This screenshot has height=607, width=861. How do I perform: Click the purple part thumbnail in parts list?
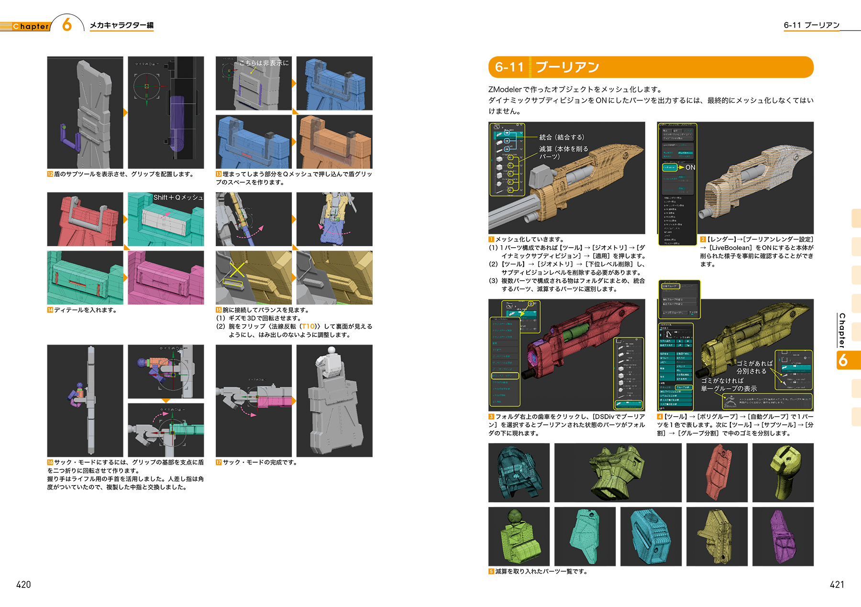click(783, 536)
